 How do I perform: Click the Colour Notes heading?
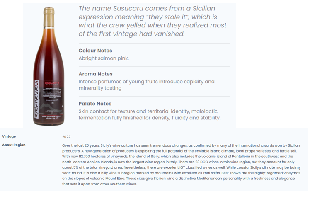click(95, 51)
